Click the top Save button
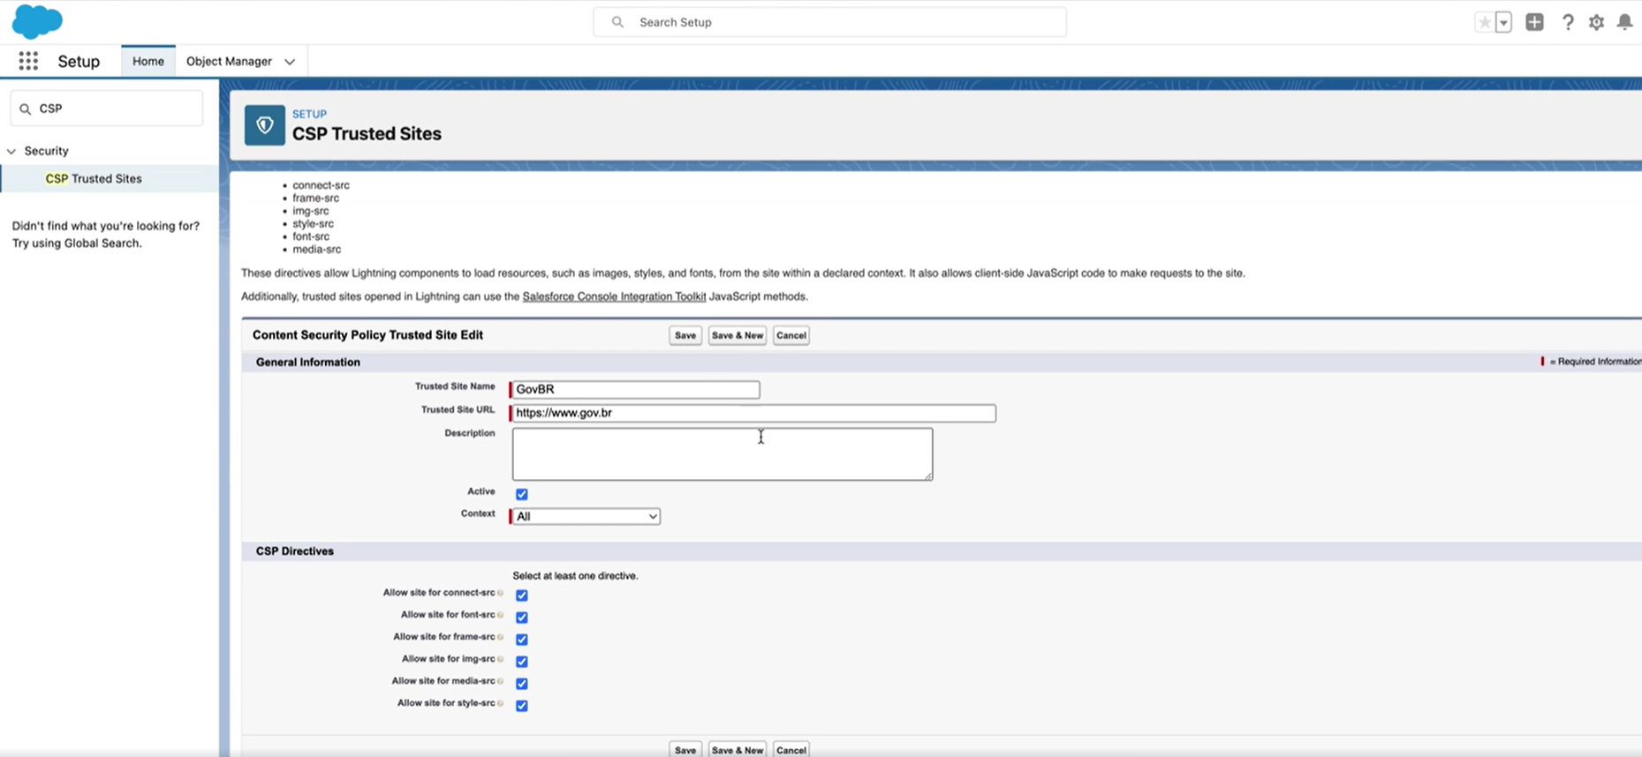Viewport: 1642px width, 757px height. [x=685, y=335]
